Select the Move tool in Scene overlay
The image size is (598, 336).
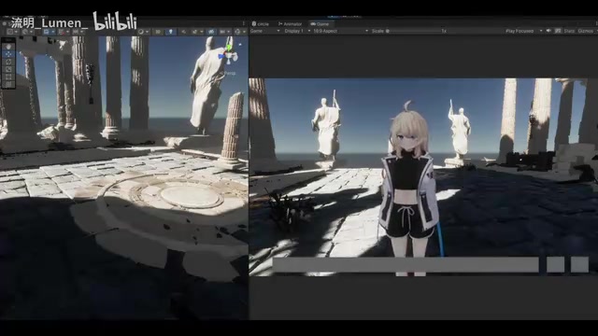pyautogui.click(x=8, y=54)
